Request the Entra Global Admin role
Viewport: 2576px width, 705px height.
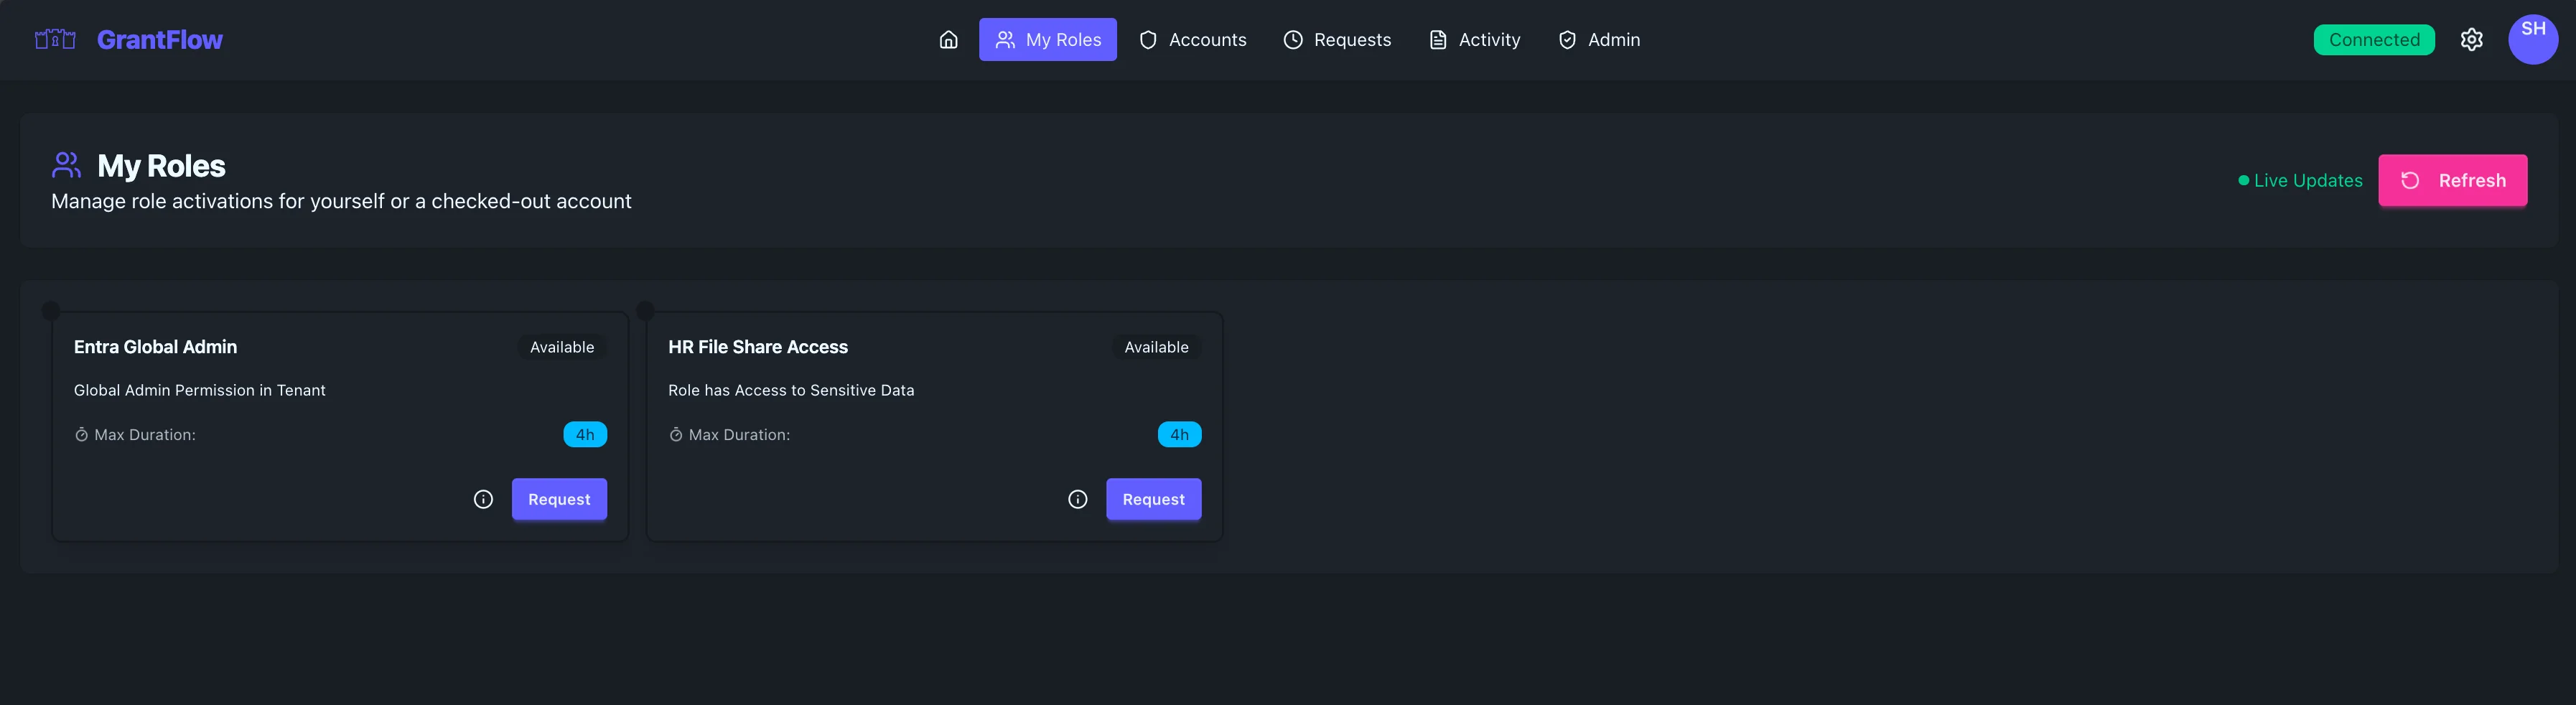click(x=559, y=499)
